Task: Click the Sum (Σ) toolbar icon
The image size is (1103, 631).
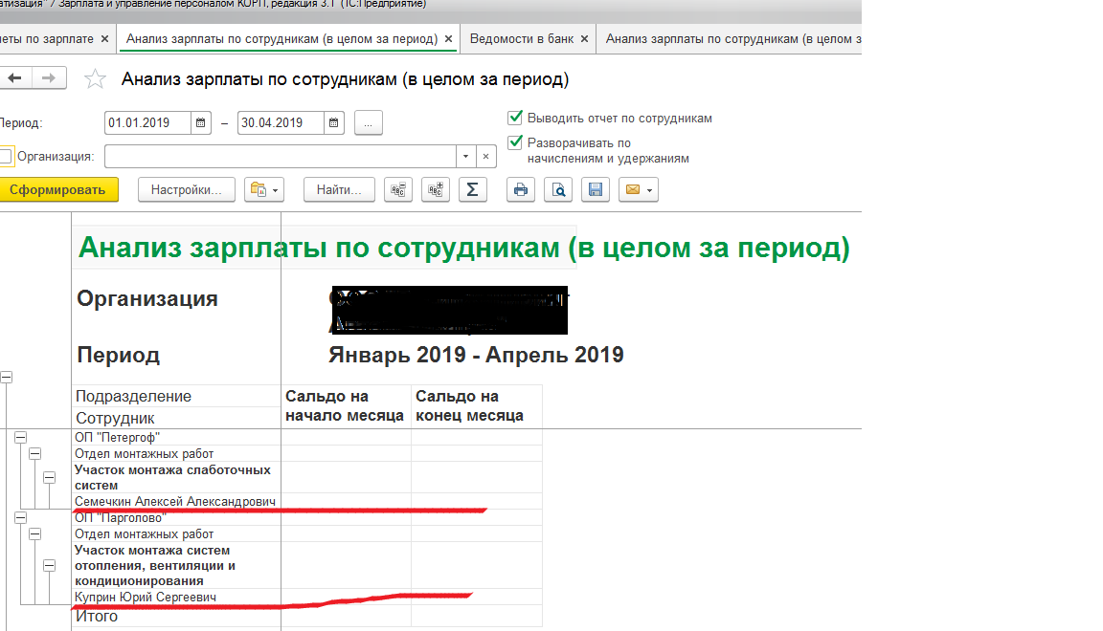Action: click(x=473, y=189)
